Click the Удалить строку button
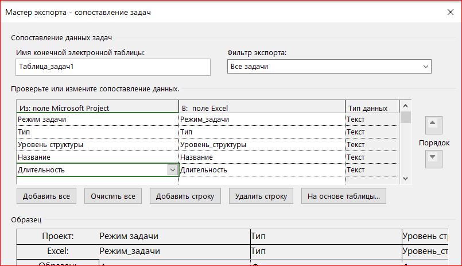The image size is (462, 266). tap(261, 196)
